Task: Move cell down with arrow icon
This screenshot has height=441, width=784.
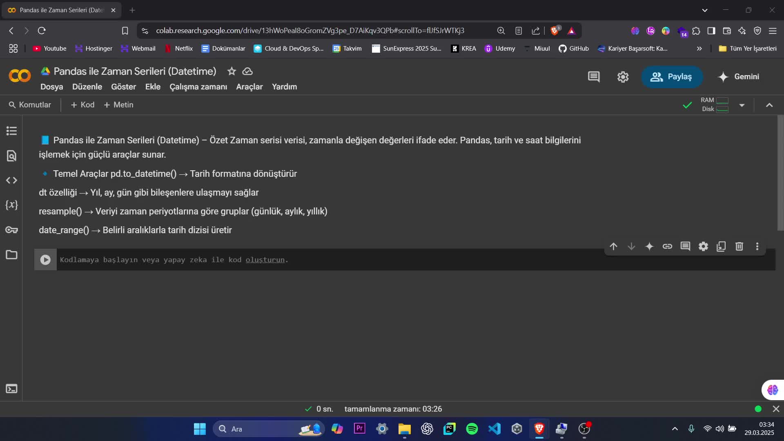Action: (x=631, y=246)
